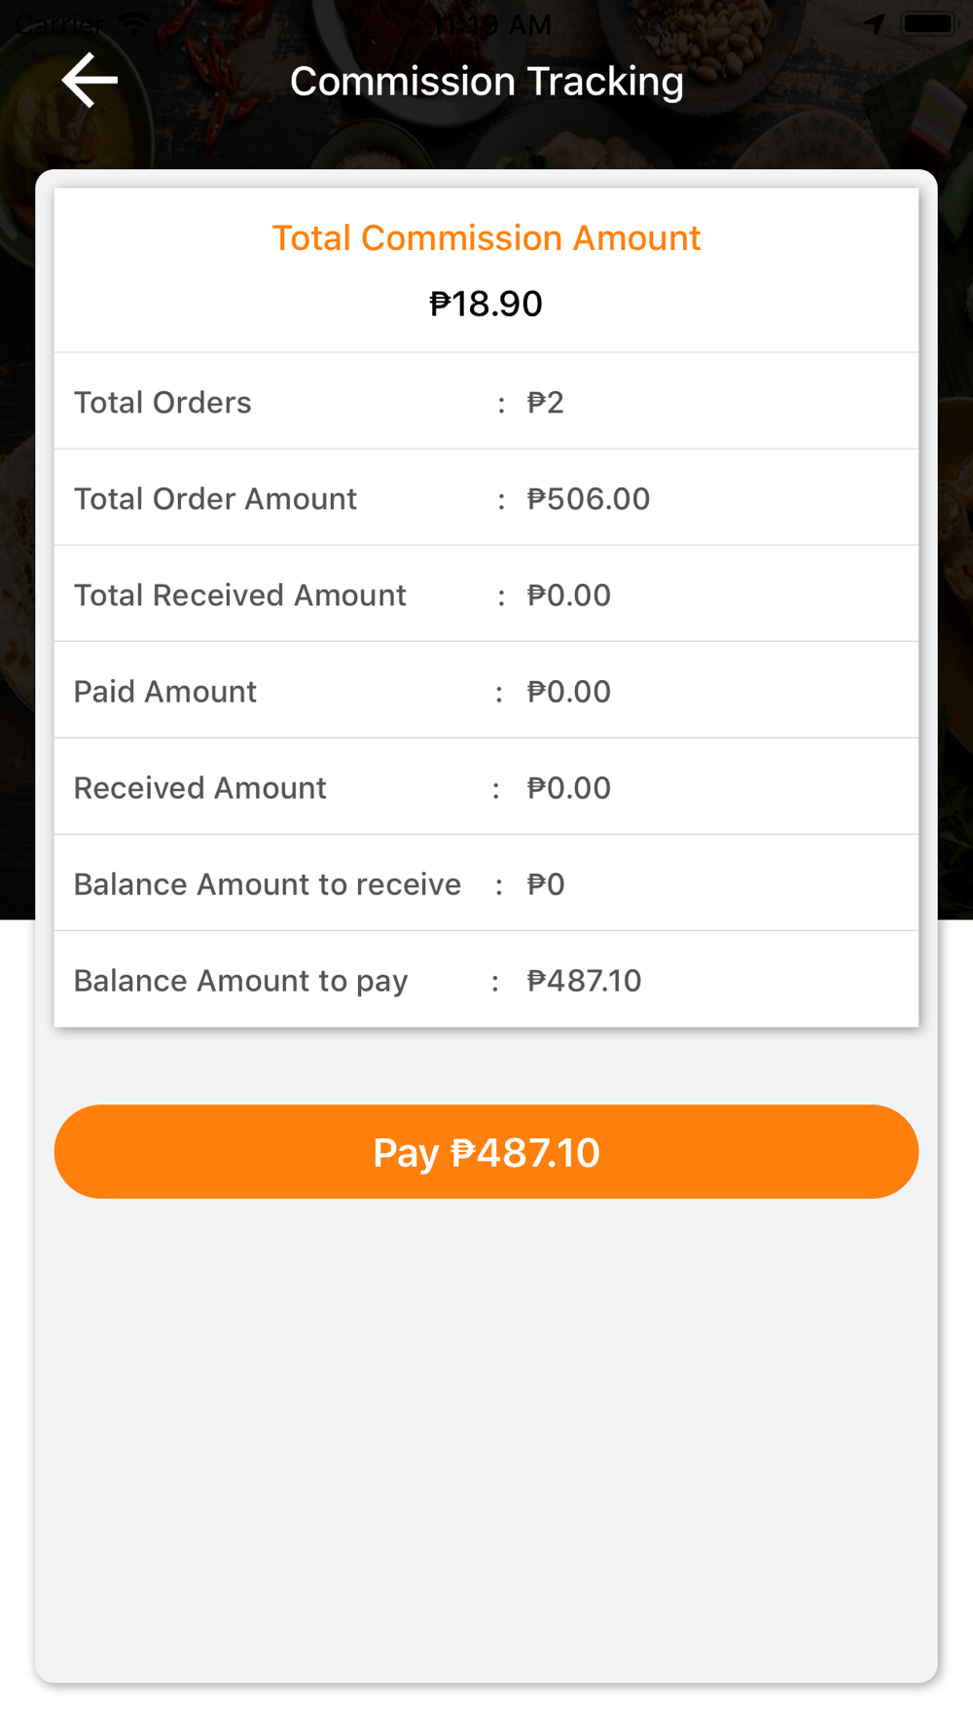The width and height of the screenshot is (973, 1730).
Task: Select Balance Amount to receive label
Action: click(268, 884)
